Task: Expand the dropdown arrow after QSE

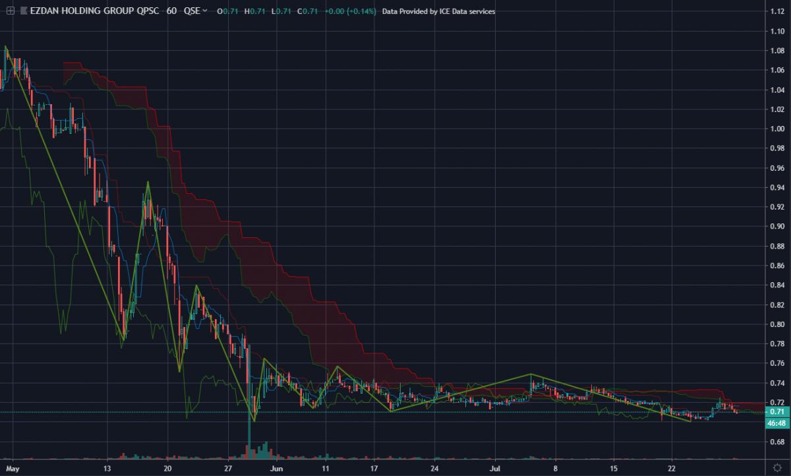Action: coord(205,11)
